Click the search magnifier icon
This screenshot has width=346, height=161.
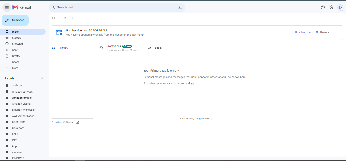pyautogui.click(x=53, y=7)
